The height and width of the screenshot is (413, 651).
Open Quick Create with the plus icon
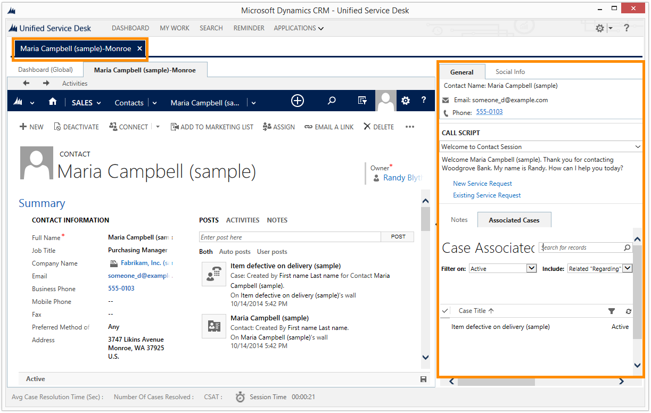point(297,101)
